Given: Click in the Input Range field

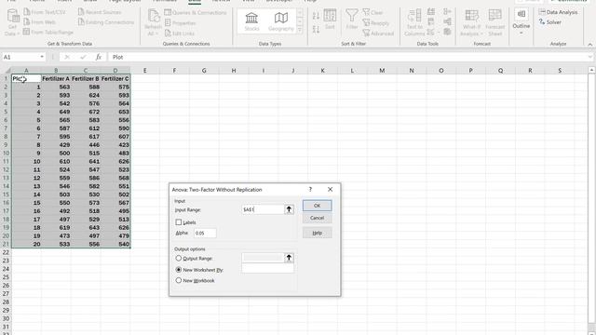Looking at the screenshot, I should [x=263, y=209].
